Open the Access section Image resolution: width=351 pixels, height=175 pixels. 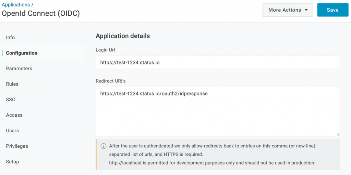pyautogui.click(x=14, y=115)
